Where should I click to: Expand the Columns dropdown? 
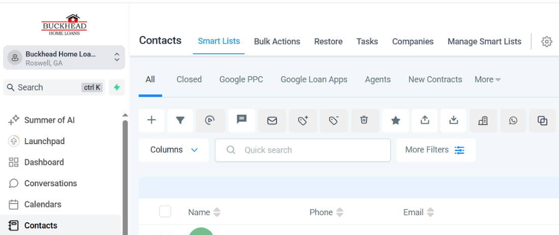tap(174, 150)
